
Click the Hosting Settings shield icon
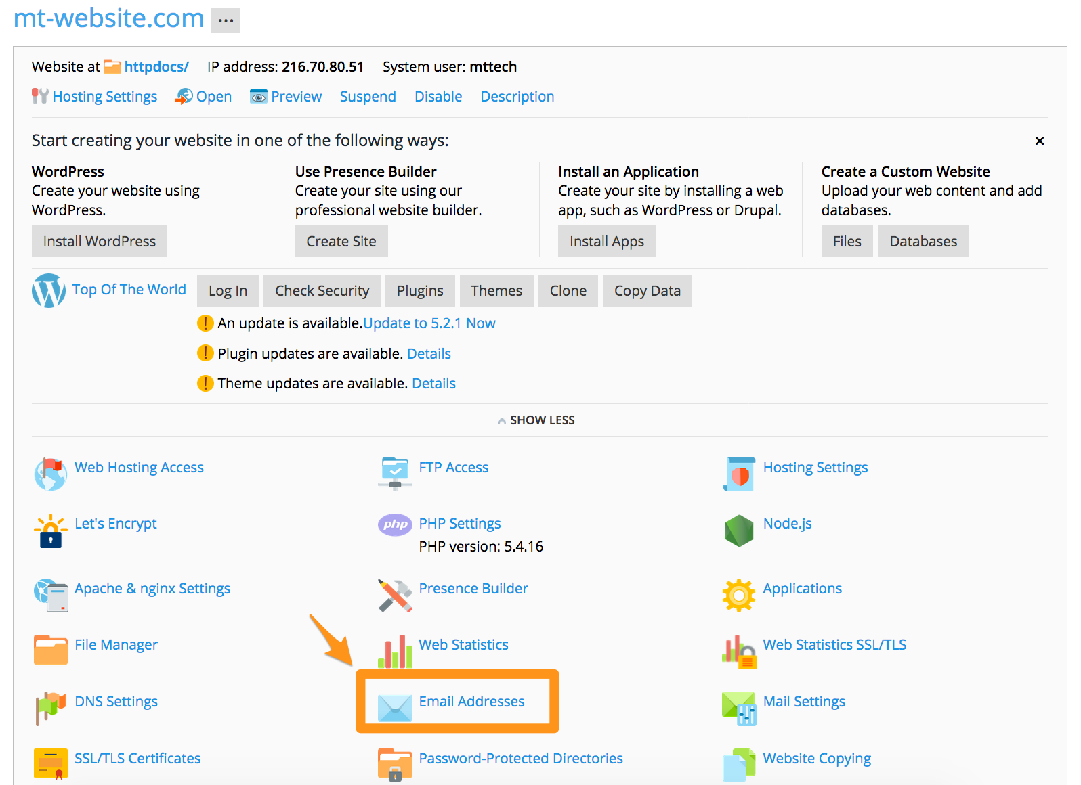[x=739, y=474]
